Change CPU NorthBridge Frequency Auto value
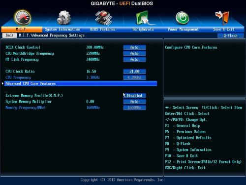This screenshot has height=185, width=246. 134,53
